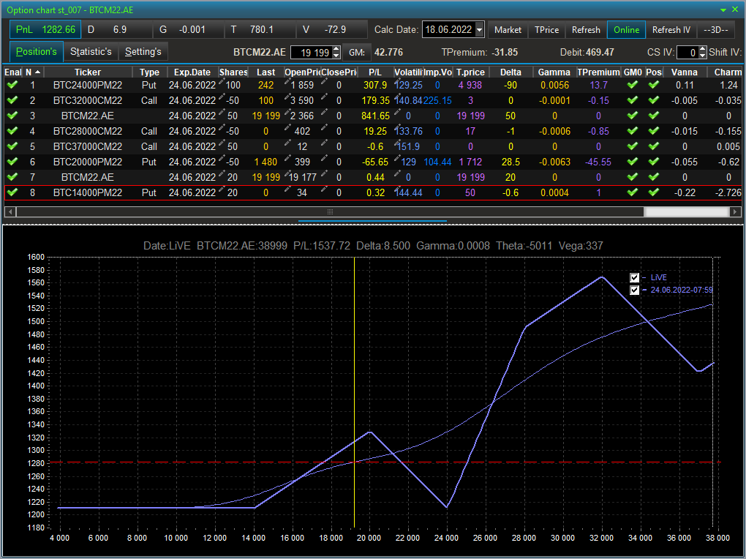Toggle the enabled checkmark for BTC32000CM22 row
The image size is (746, 559).
pos(12,100)
